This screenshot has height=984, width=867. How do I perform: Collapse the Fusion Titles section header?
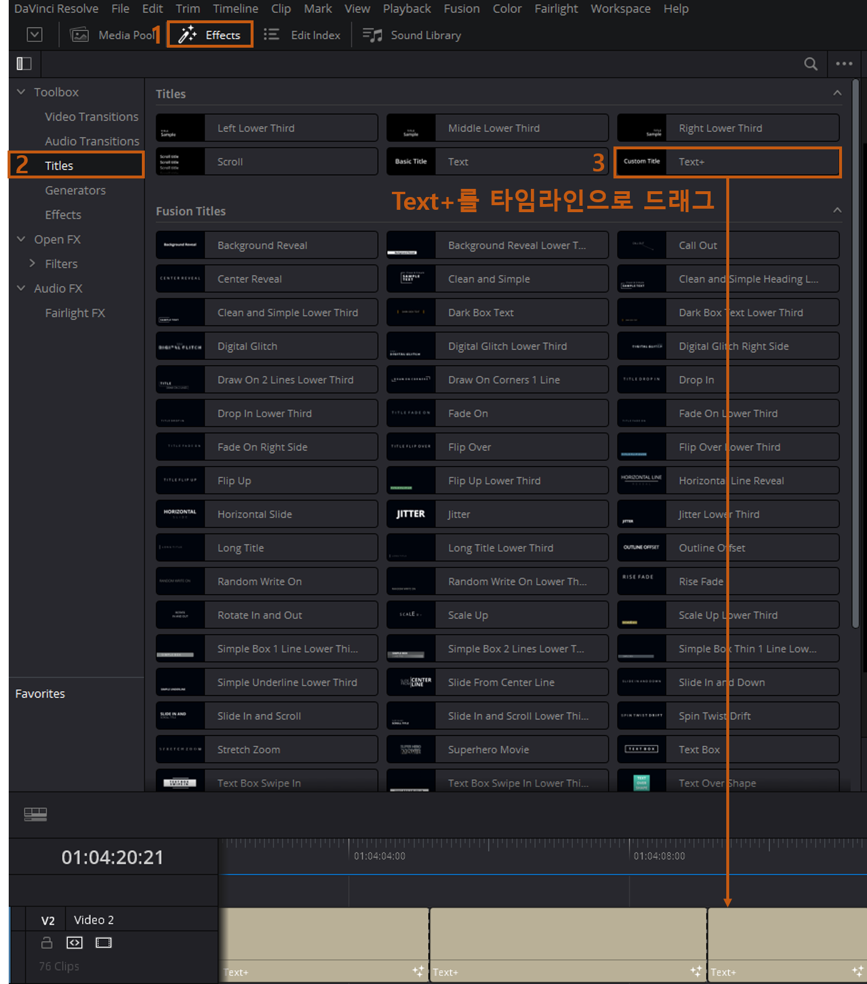[x=837, y=210]
